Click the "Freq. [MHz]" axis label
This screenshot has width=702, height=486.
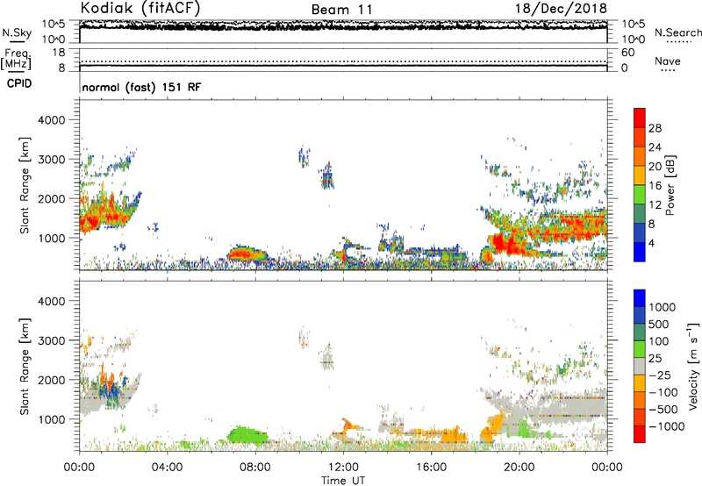(16, 59)
